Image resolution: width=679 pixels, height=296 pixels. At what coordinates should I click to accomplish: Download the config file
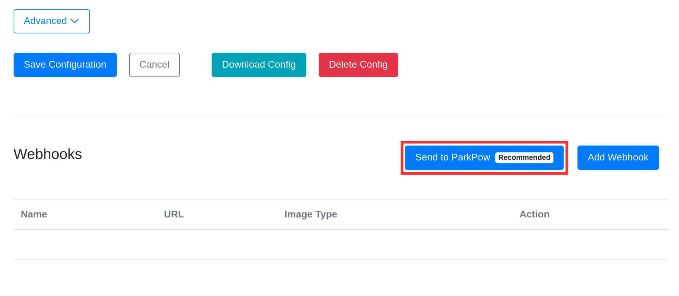click(259, 65)
